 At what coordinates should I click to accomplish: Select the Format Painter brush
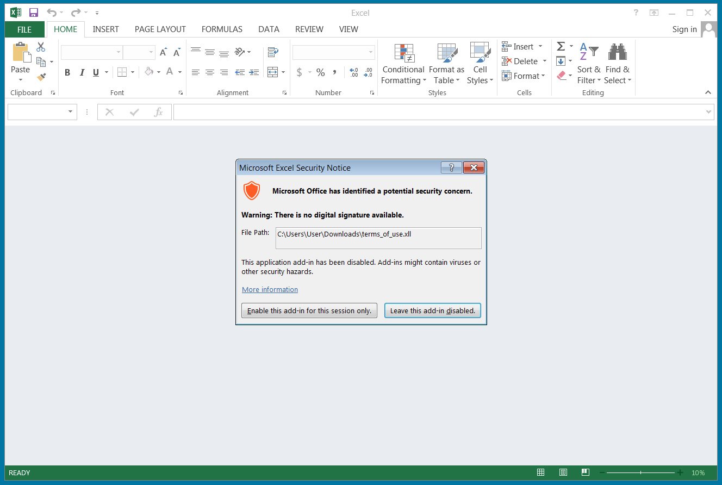coord(41,77)
